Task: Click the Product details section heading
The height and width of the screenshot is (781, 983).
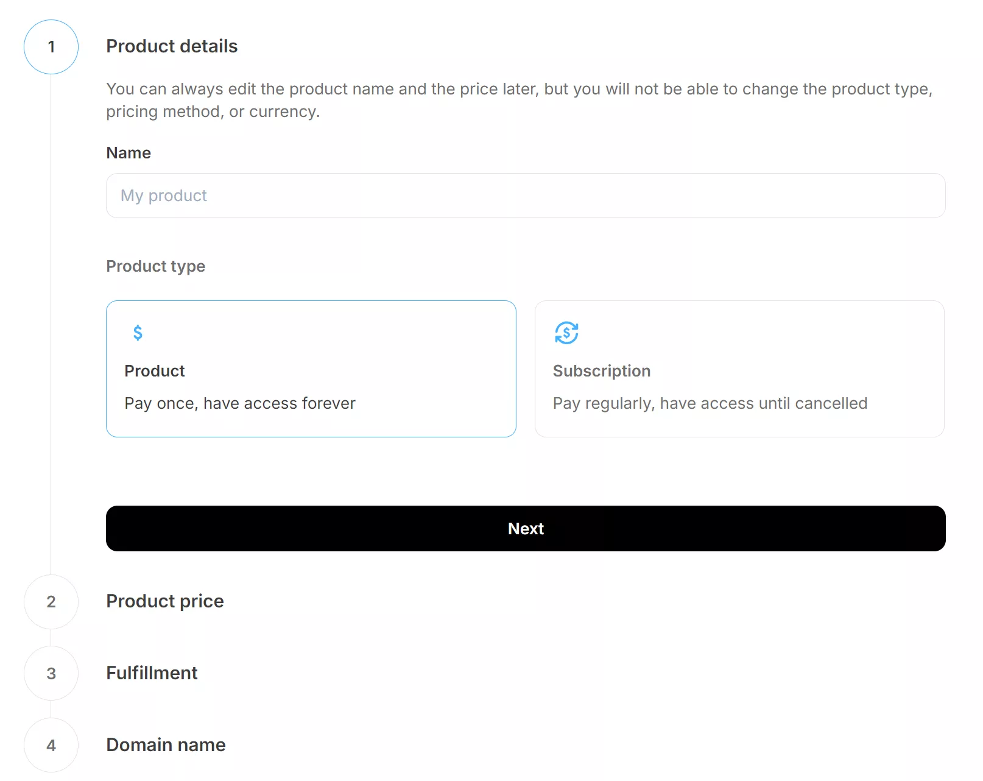Action: tap(172, 46)
